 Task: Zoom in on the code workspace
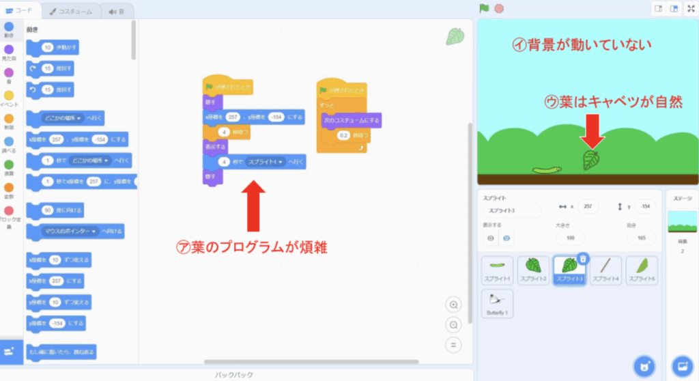tap(452, 305)
